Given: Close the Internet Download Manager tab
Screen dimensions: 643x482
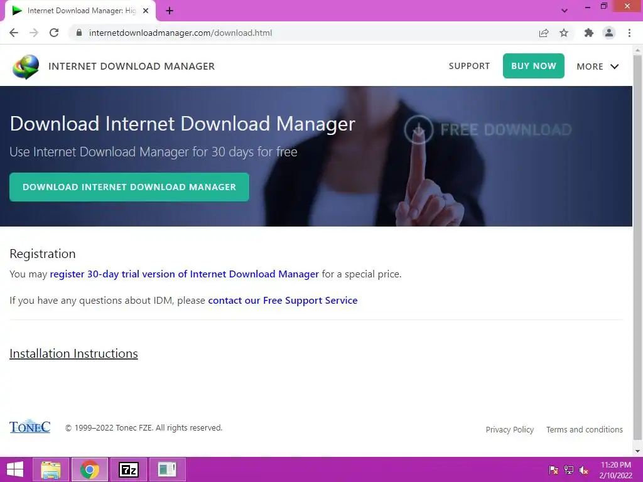Looking at the screenshot, I should [146, 11].
